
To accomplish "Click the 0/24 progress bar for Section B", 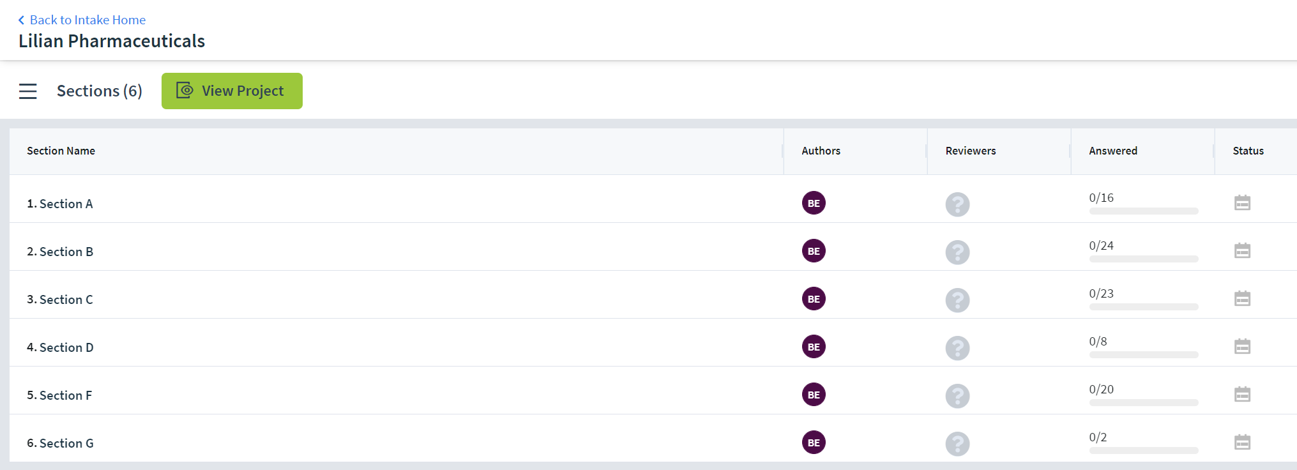I will [1144, 259].
